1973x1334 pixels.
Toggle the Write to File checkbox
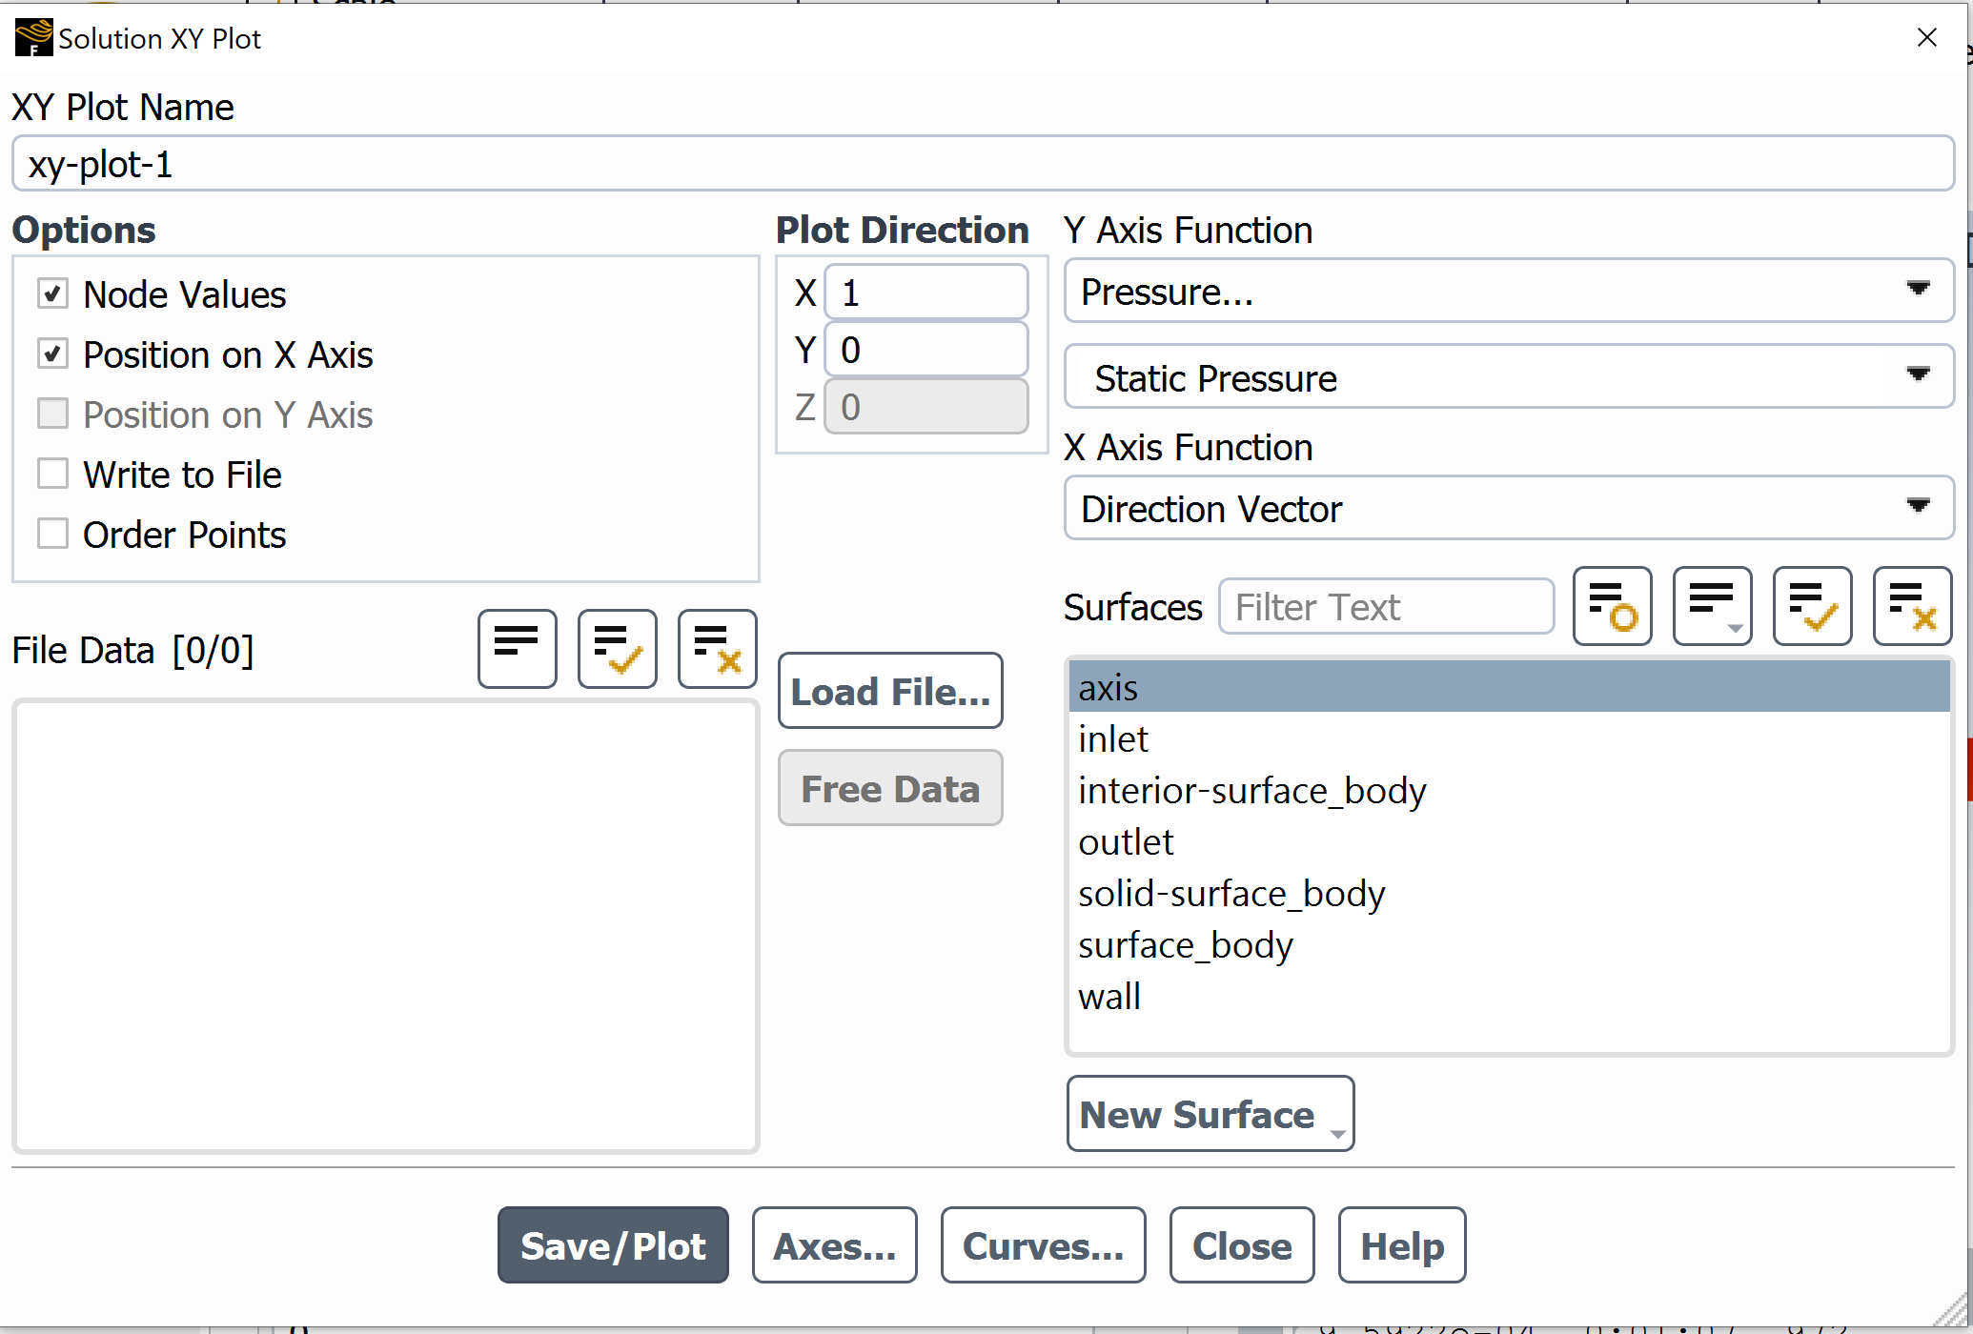53,472
